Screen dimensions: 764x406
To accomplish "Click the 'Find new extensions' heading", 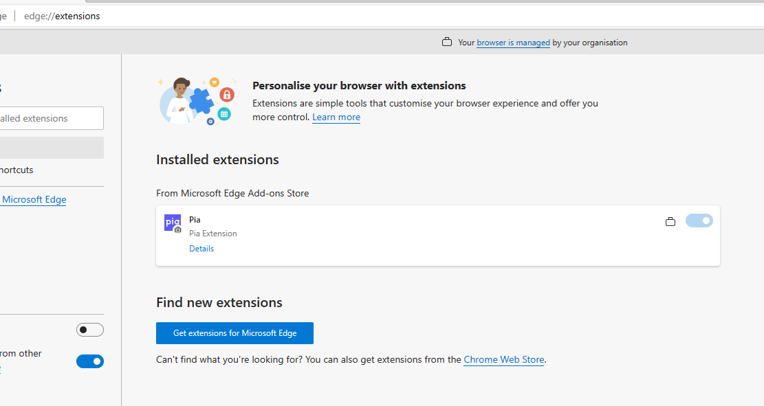I will coord(219,302).
